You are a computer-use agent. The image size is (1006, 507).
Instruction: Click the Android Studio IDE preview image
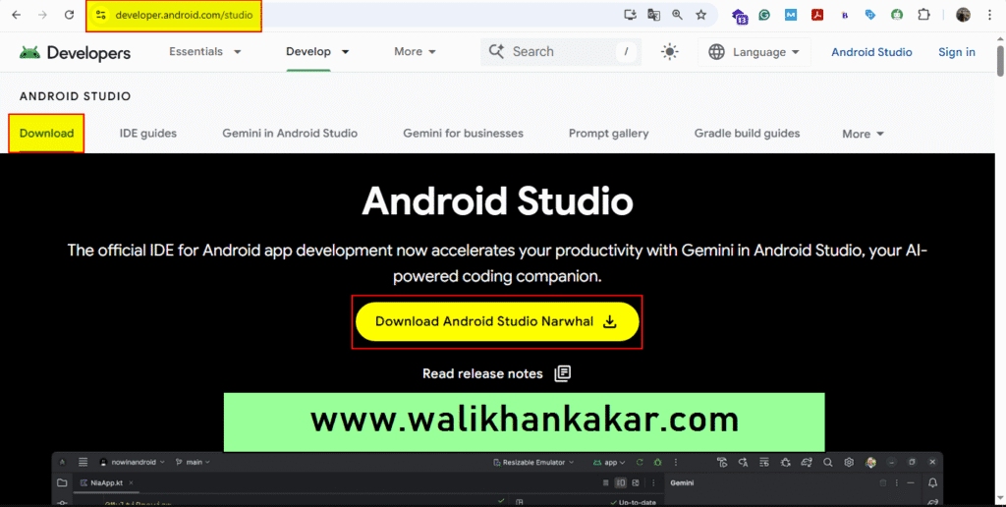point(497,479)
